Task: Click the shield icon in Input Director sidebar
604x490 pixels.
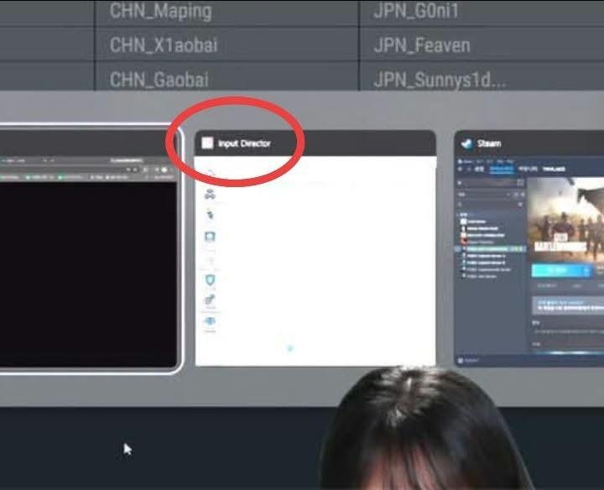Action: coord(210,280)
